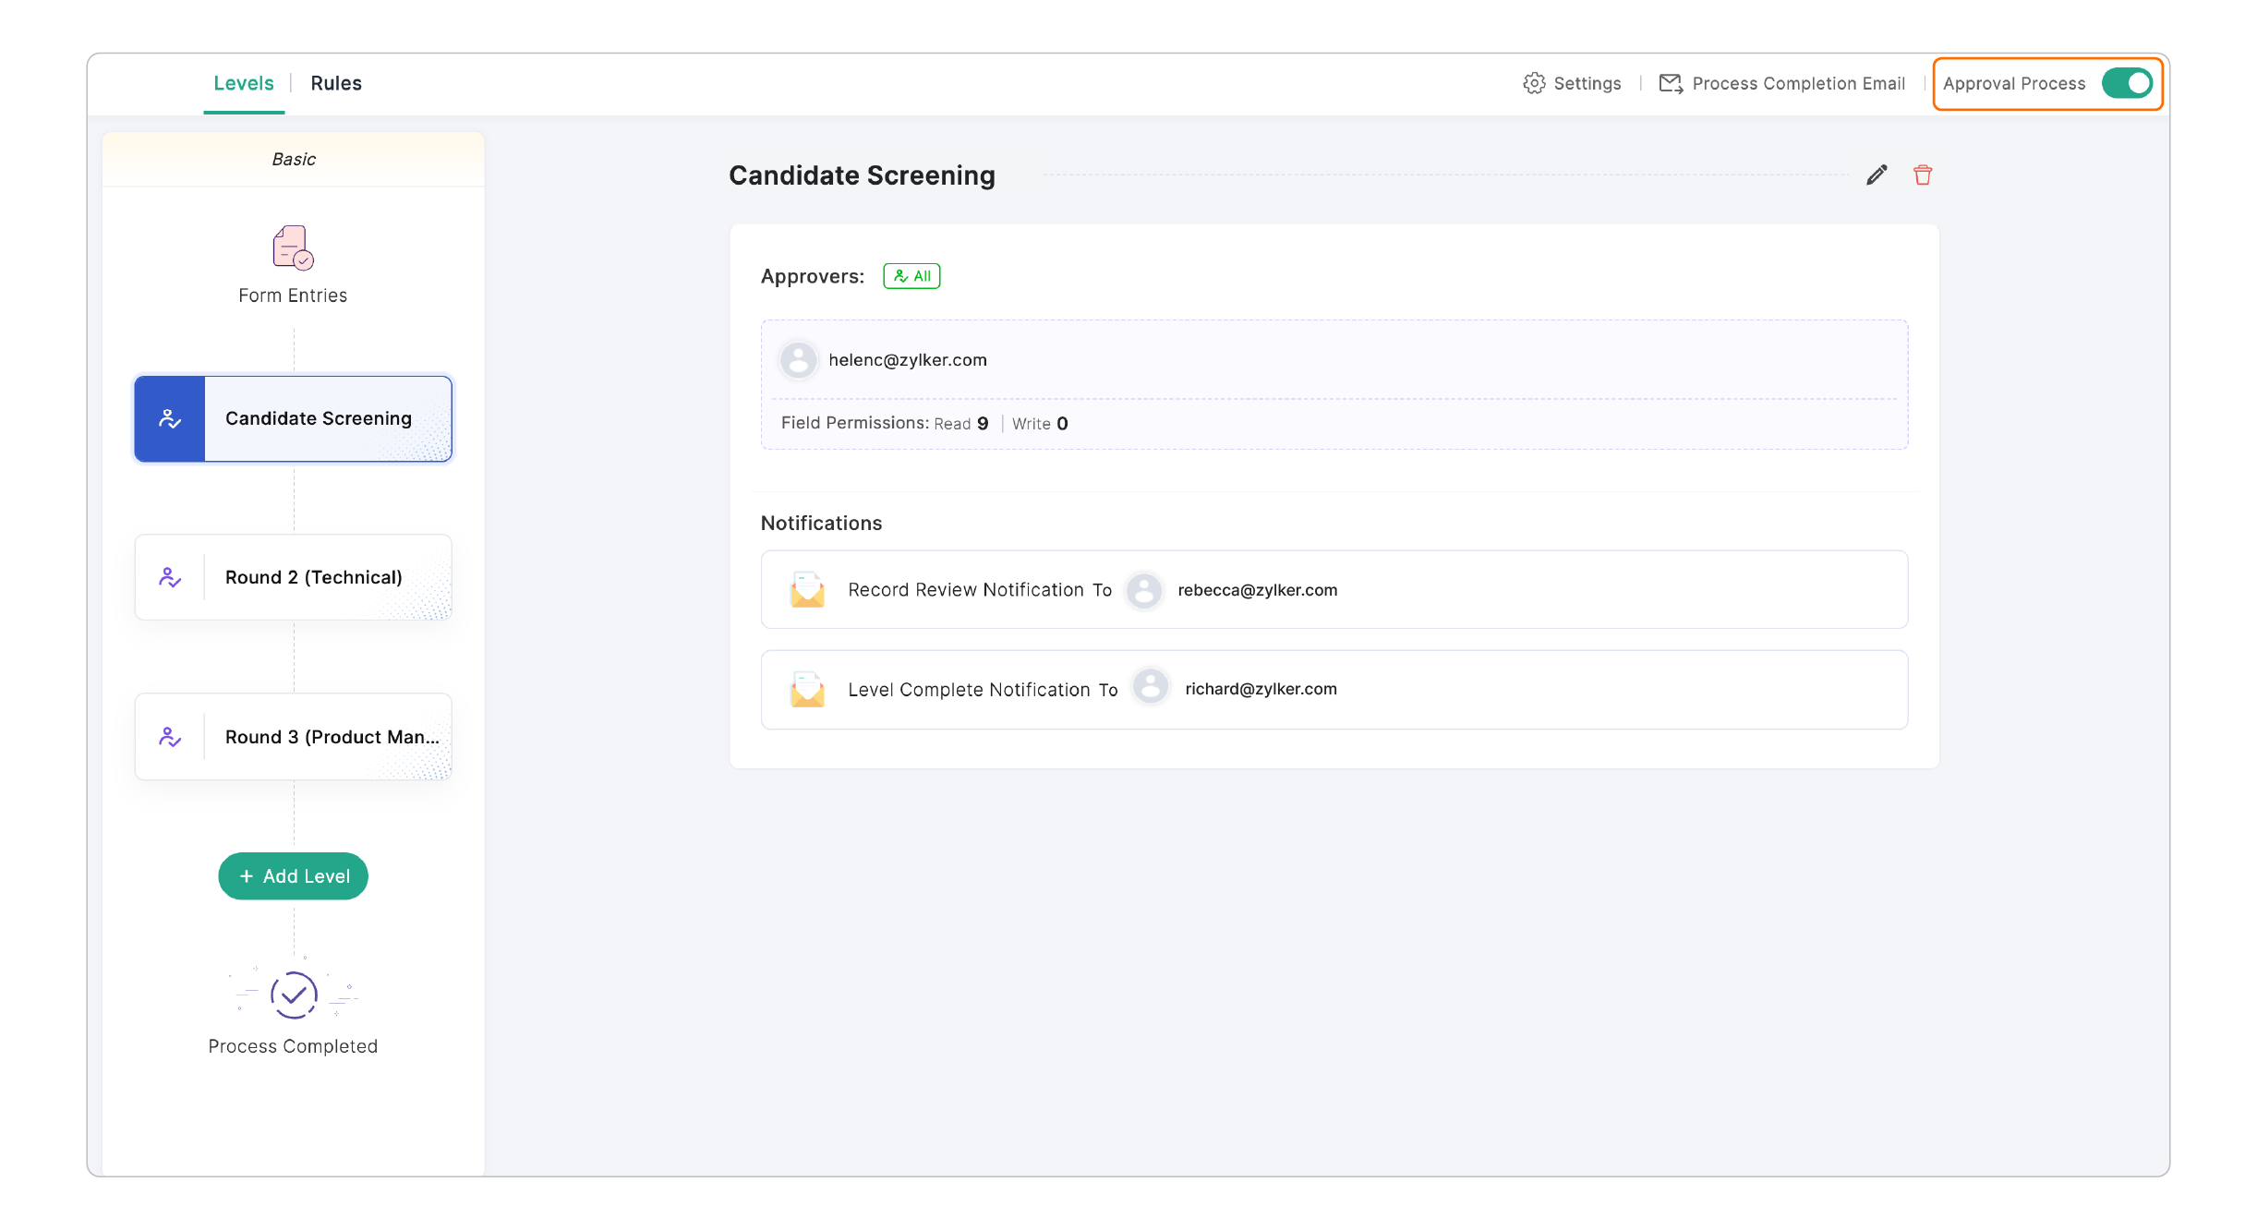The width and height of the screenshot is (2257, 1230).
Task: Click the helenc@zylker.com avatar icon
Action: coord(798,360)
